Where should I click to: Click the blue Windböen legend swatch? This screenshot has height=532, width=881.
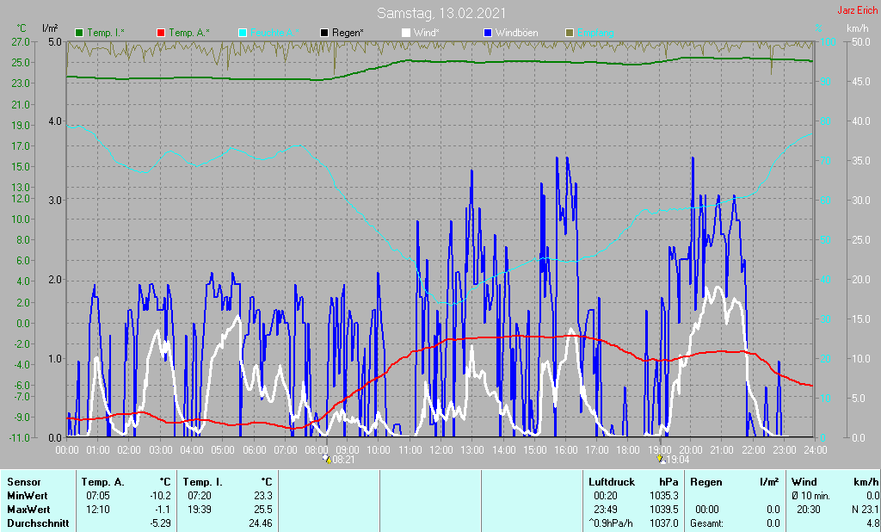488,33
